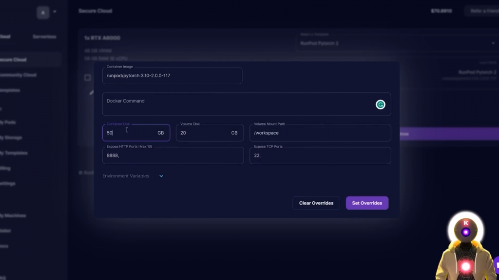Click the Container Disk size field
The image size is (499, 280).
click(136, 133)
